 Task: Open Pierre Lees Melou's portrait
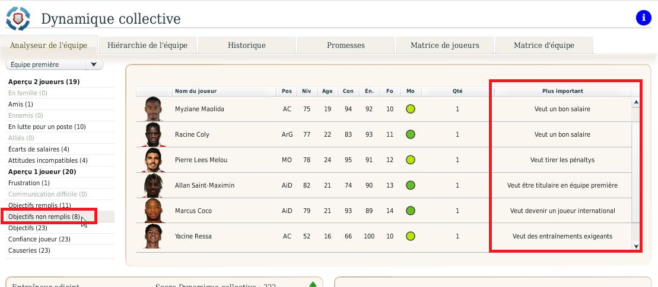[x=153, y=160]
